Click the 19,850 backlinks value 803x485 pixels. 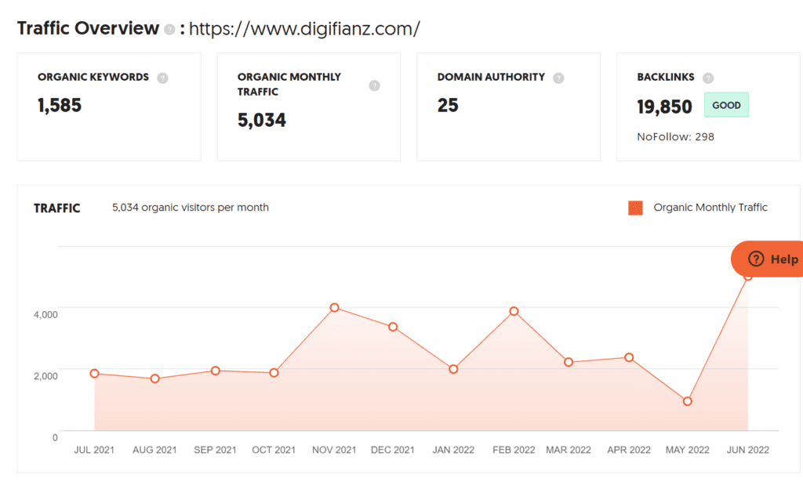click(664, 107)
